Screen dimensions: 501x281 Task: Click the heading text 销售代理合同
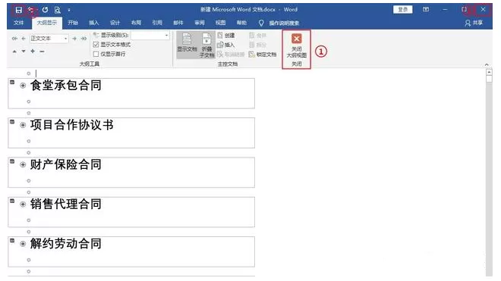(x=66, y=205)
